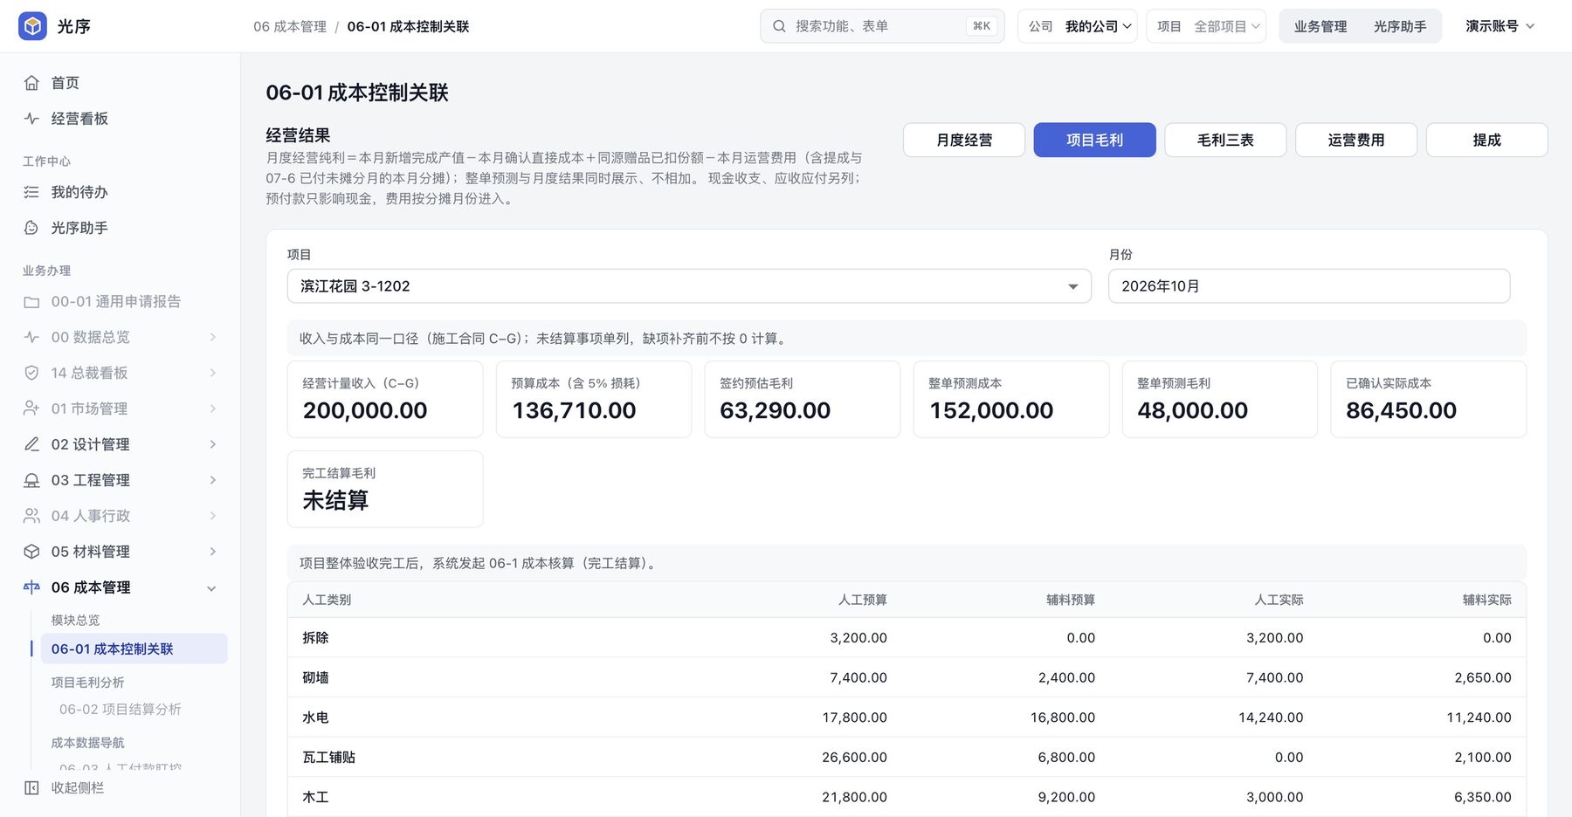Collapse 06 成本管理 section chevron

[x=211, y=588]
